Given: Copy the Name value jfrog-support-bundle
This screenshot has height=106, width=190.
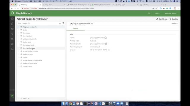Looking at the screenshot, I should tap(106, 38).
